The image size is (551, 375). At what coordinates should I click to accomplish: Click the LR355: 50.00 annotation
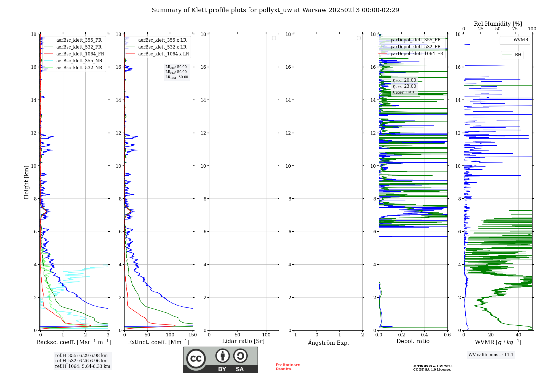tap(176, 67)
